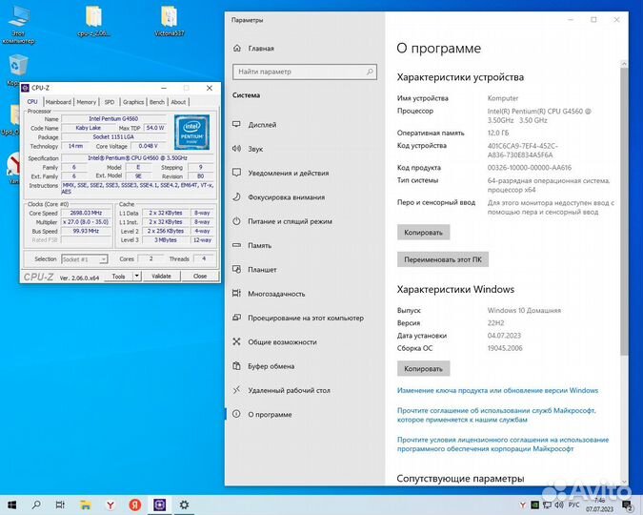Click the Code Name value Kaby Lake
643x515 pixels.
[89, 128]
